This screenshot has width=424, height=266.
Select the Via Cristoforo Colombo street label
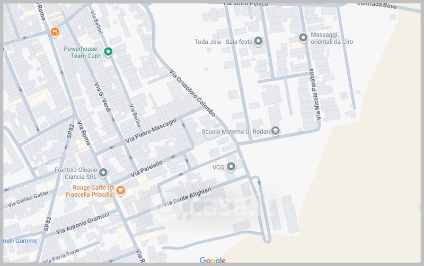tap(192, 93)
